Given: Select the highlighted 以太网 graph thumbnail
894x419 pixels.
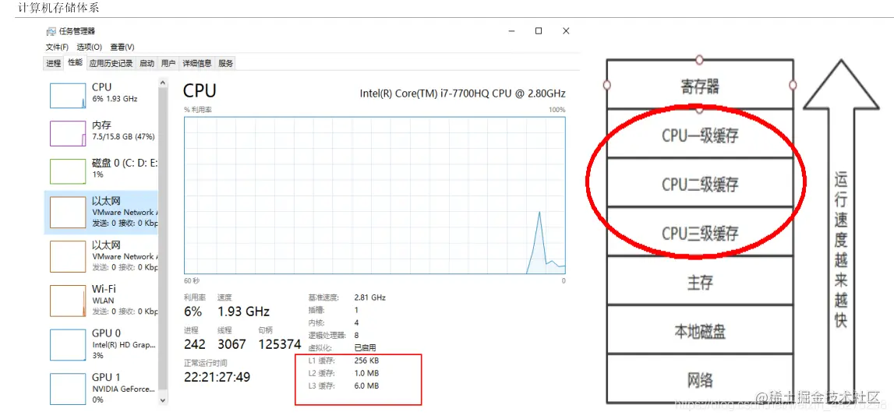Looking at the screenshot, I should click(x=67, y=212).
